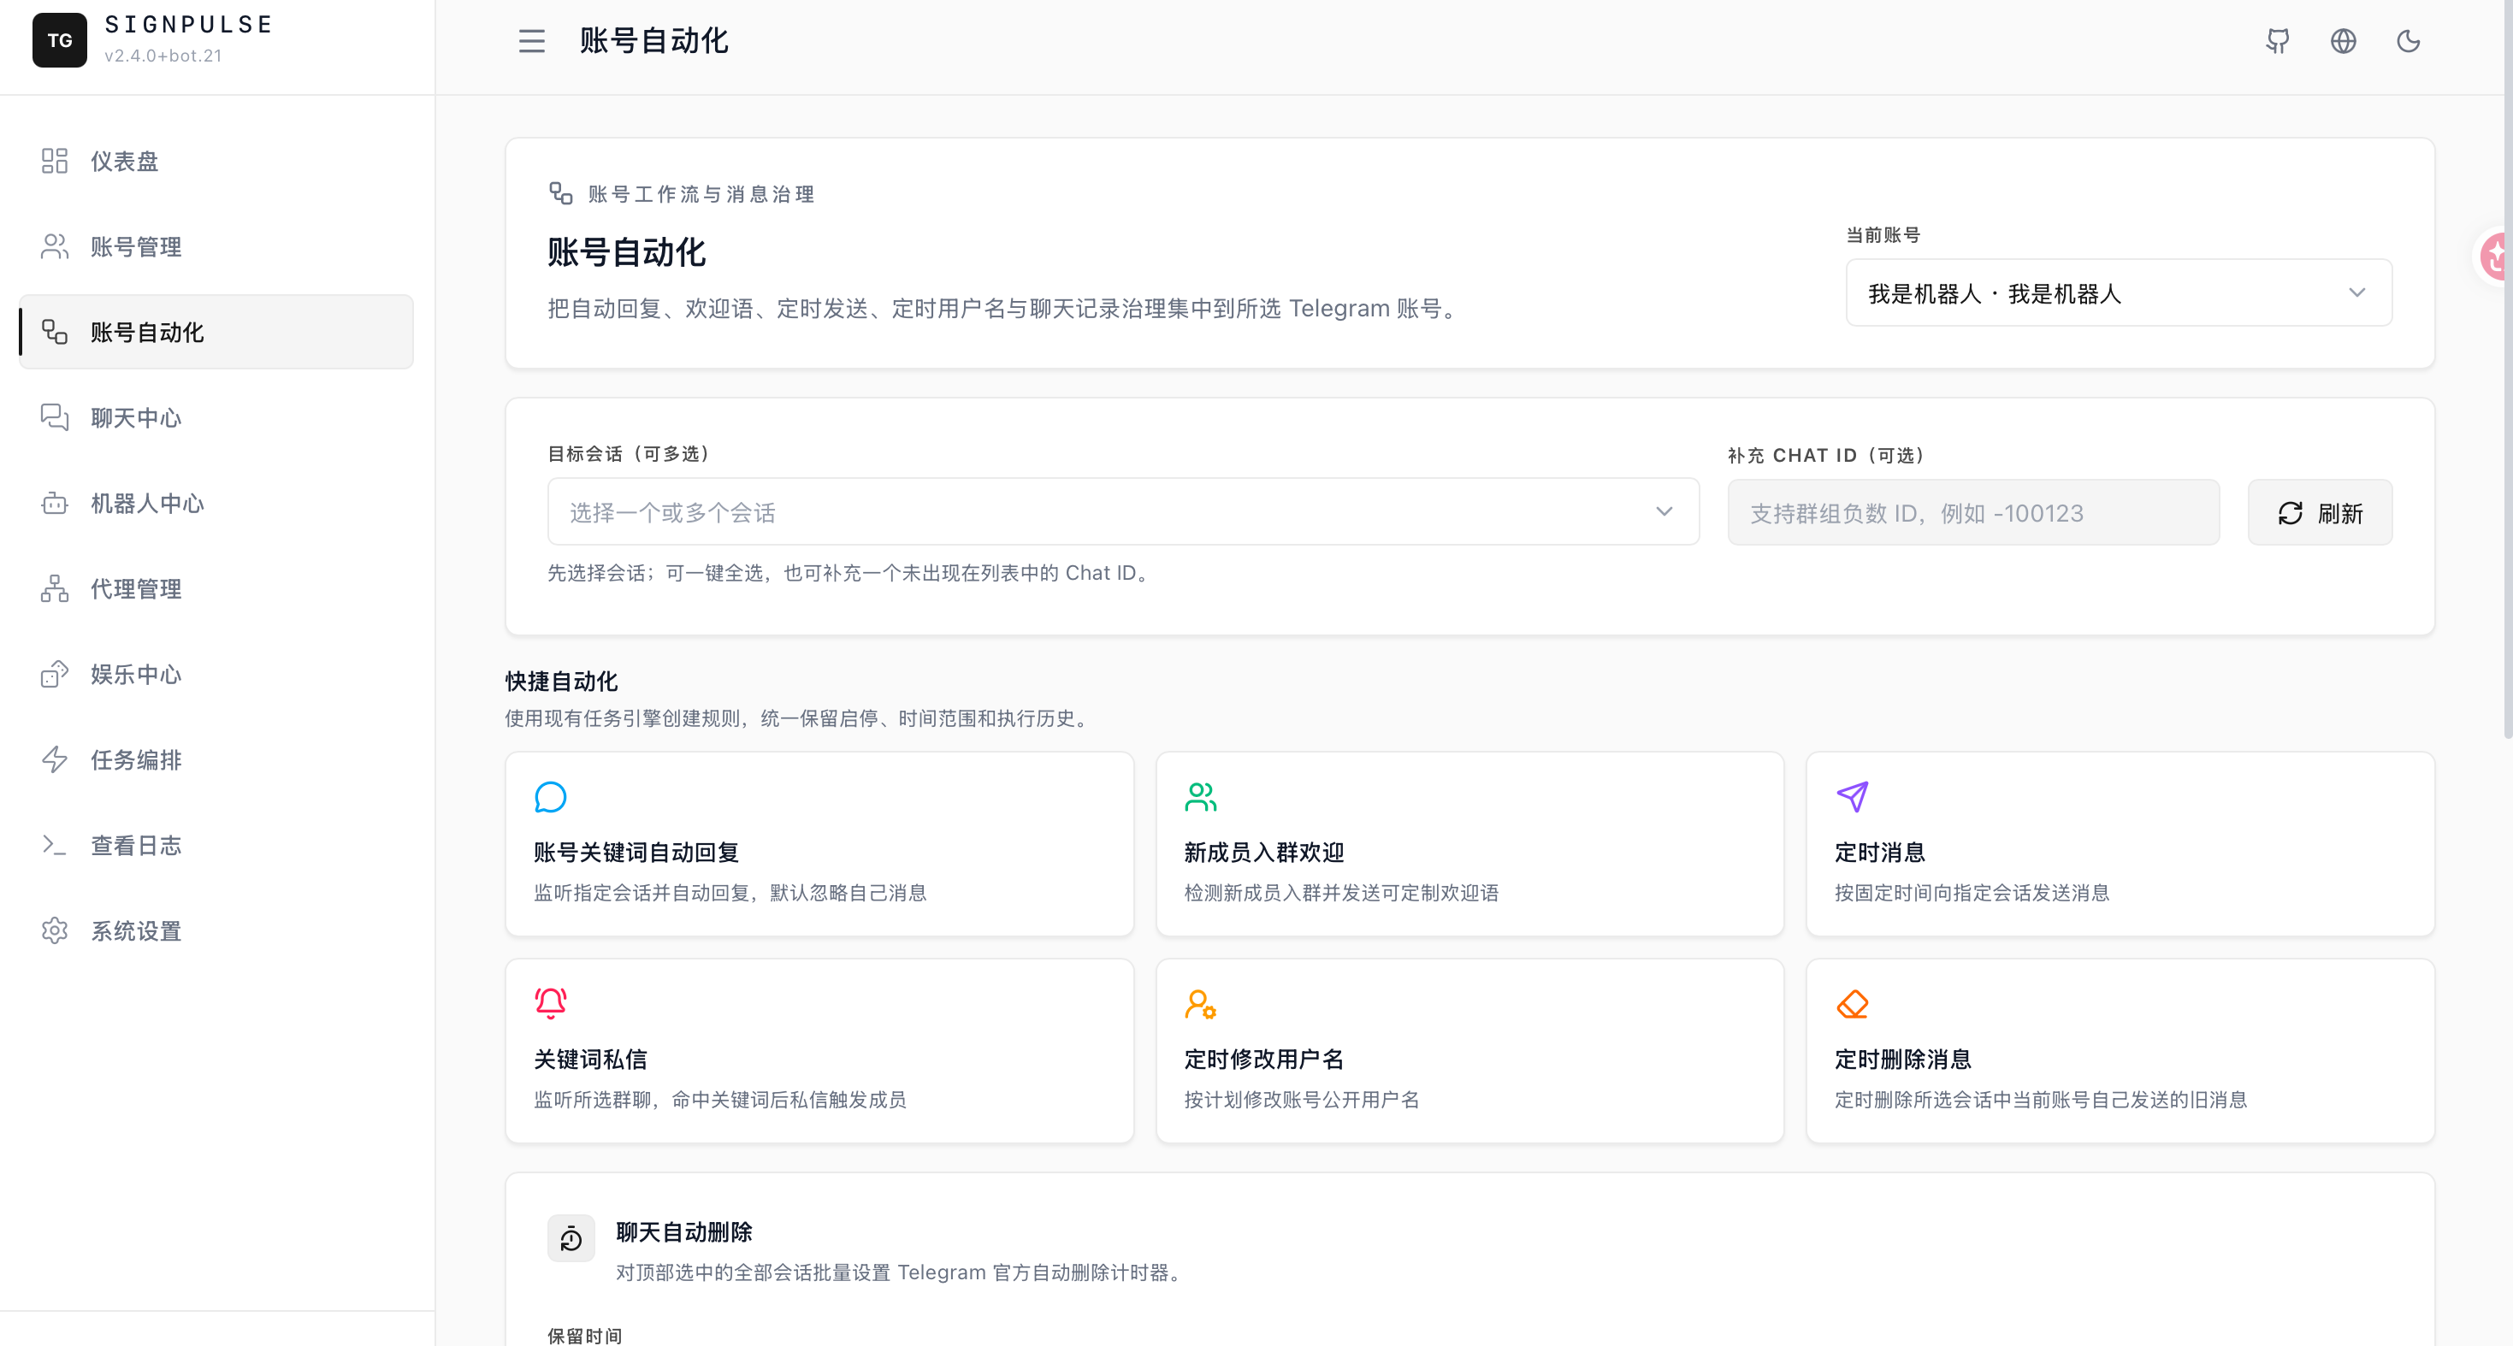Switch to dark mode moon icon
The image size is (2513, 1346).
(2408, 41)
